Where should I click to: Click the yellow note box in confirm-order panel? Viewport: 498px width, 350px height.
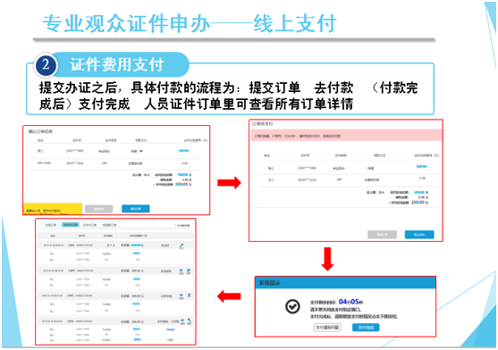click(53, 209)
